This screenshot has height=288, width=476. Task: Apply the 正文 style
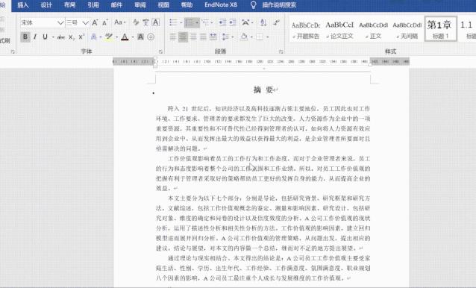pyautogui.click(x=373, y=29)
